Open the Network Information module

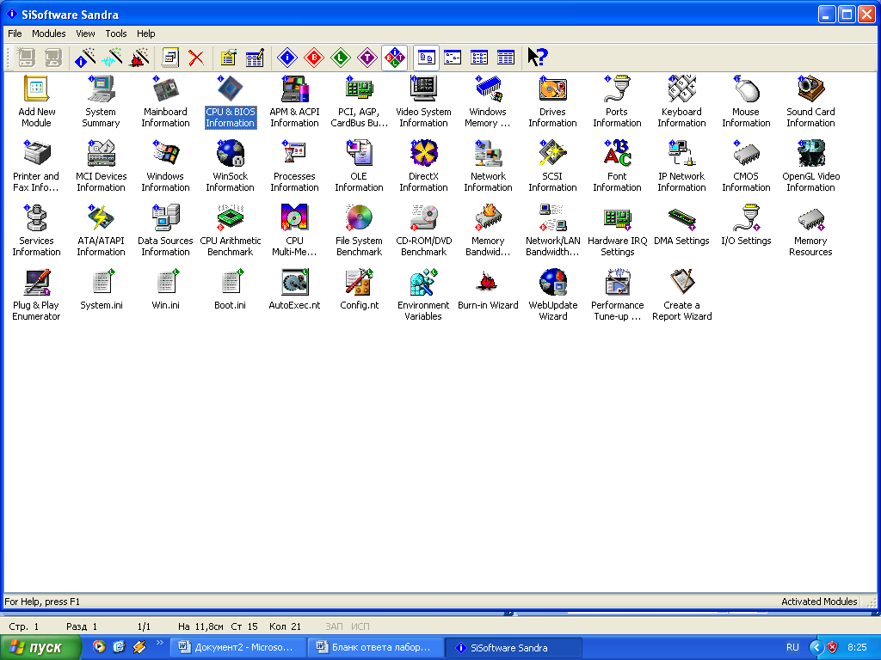488,166
